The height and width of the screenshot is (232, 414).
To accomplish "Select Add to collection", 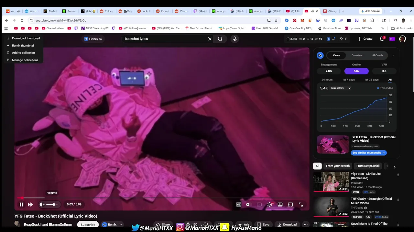I will click(x=23, y=53).
